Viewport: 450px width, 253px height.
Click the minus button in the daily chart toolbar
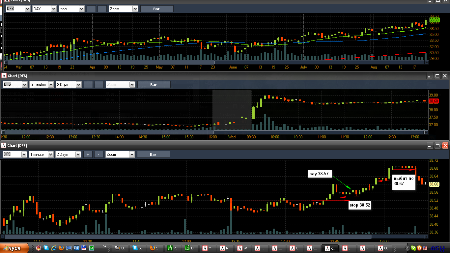[x=102, y=9]
